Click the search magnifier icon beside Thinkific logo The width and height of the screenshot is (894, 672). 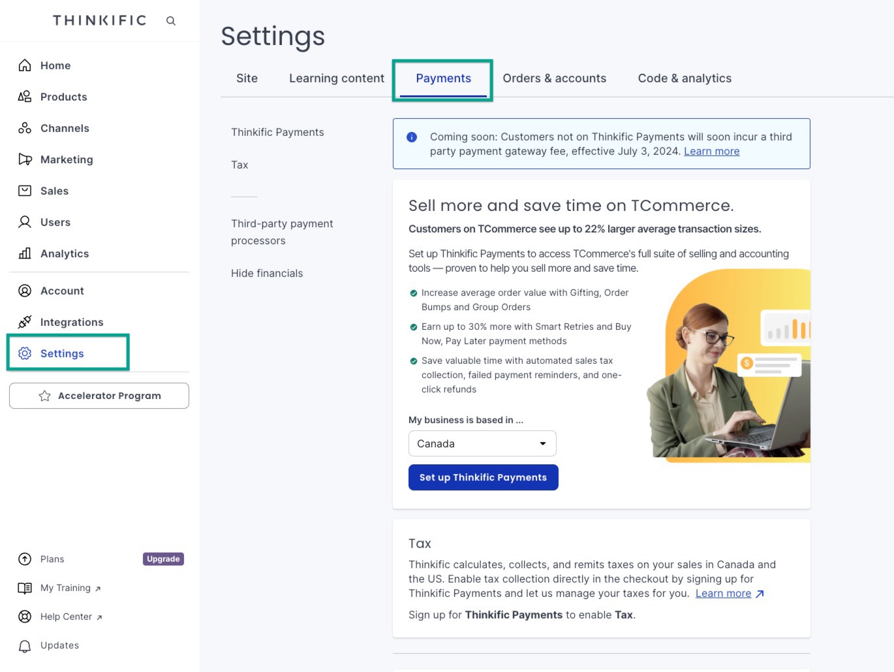click(171, 21)
